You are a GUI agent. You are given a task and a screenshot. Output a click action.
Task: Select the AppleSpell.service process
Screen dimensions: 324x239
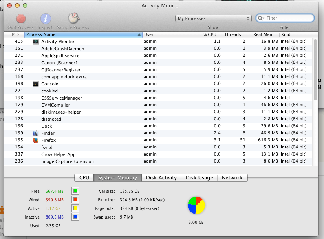[x=158, y=56]
